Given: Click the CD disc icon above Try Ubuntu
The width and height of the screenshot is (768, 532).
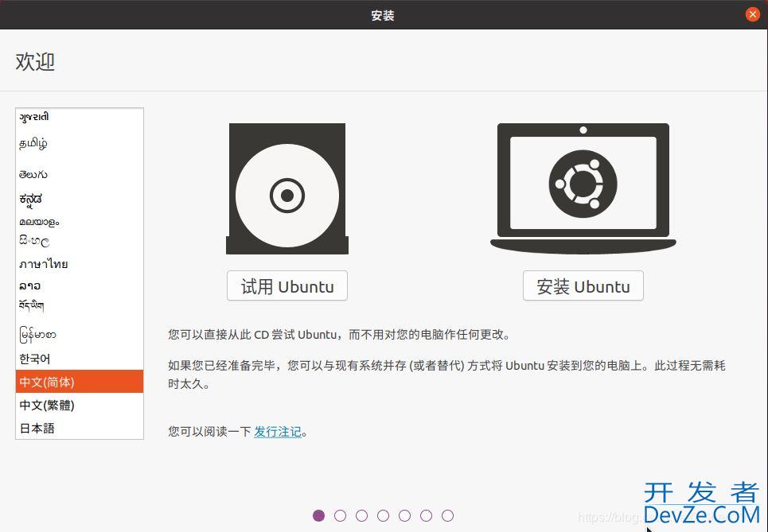Looking at the screenshot, I should [287, 188].
